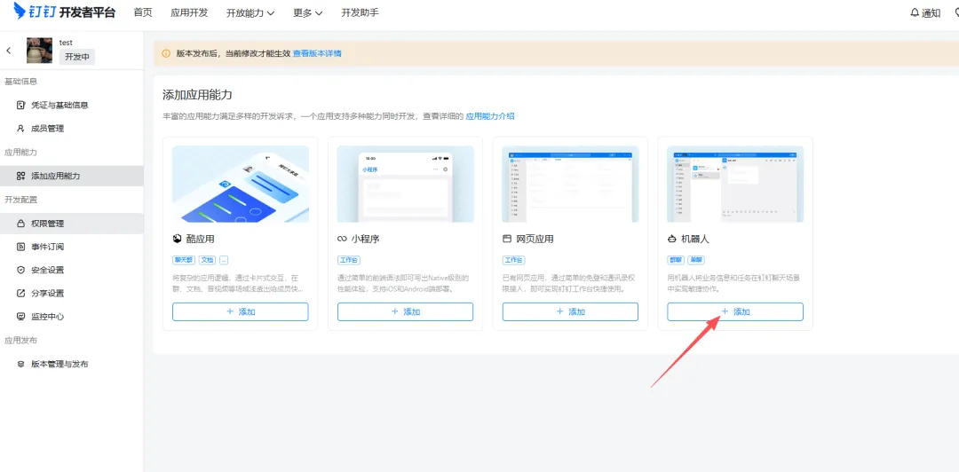The width and height of the screenshot is (959, 472).
Task: Add the 网页应用 capability
Action: (570, 311)
